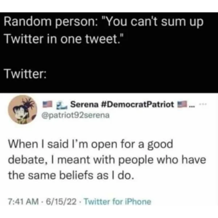This screenshot has height=218, width=218.
Task: Click the 6/15/22 date
Action: pyautogui.click(x=61, y=202)
